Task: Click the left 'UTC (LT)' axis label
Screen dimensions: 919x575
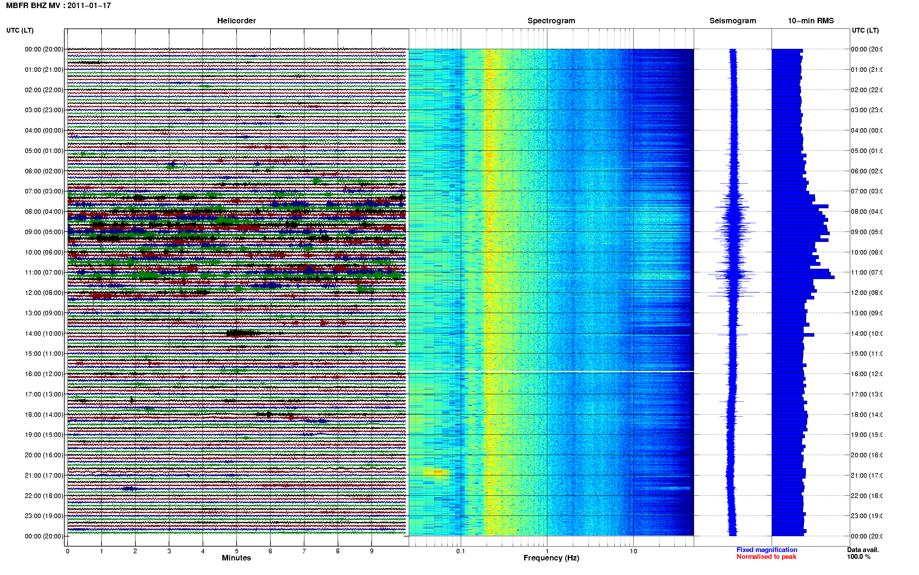Action: pyautogui.click(x=20, y=30)
